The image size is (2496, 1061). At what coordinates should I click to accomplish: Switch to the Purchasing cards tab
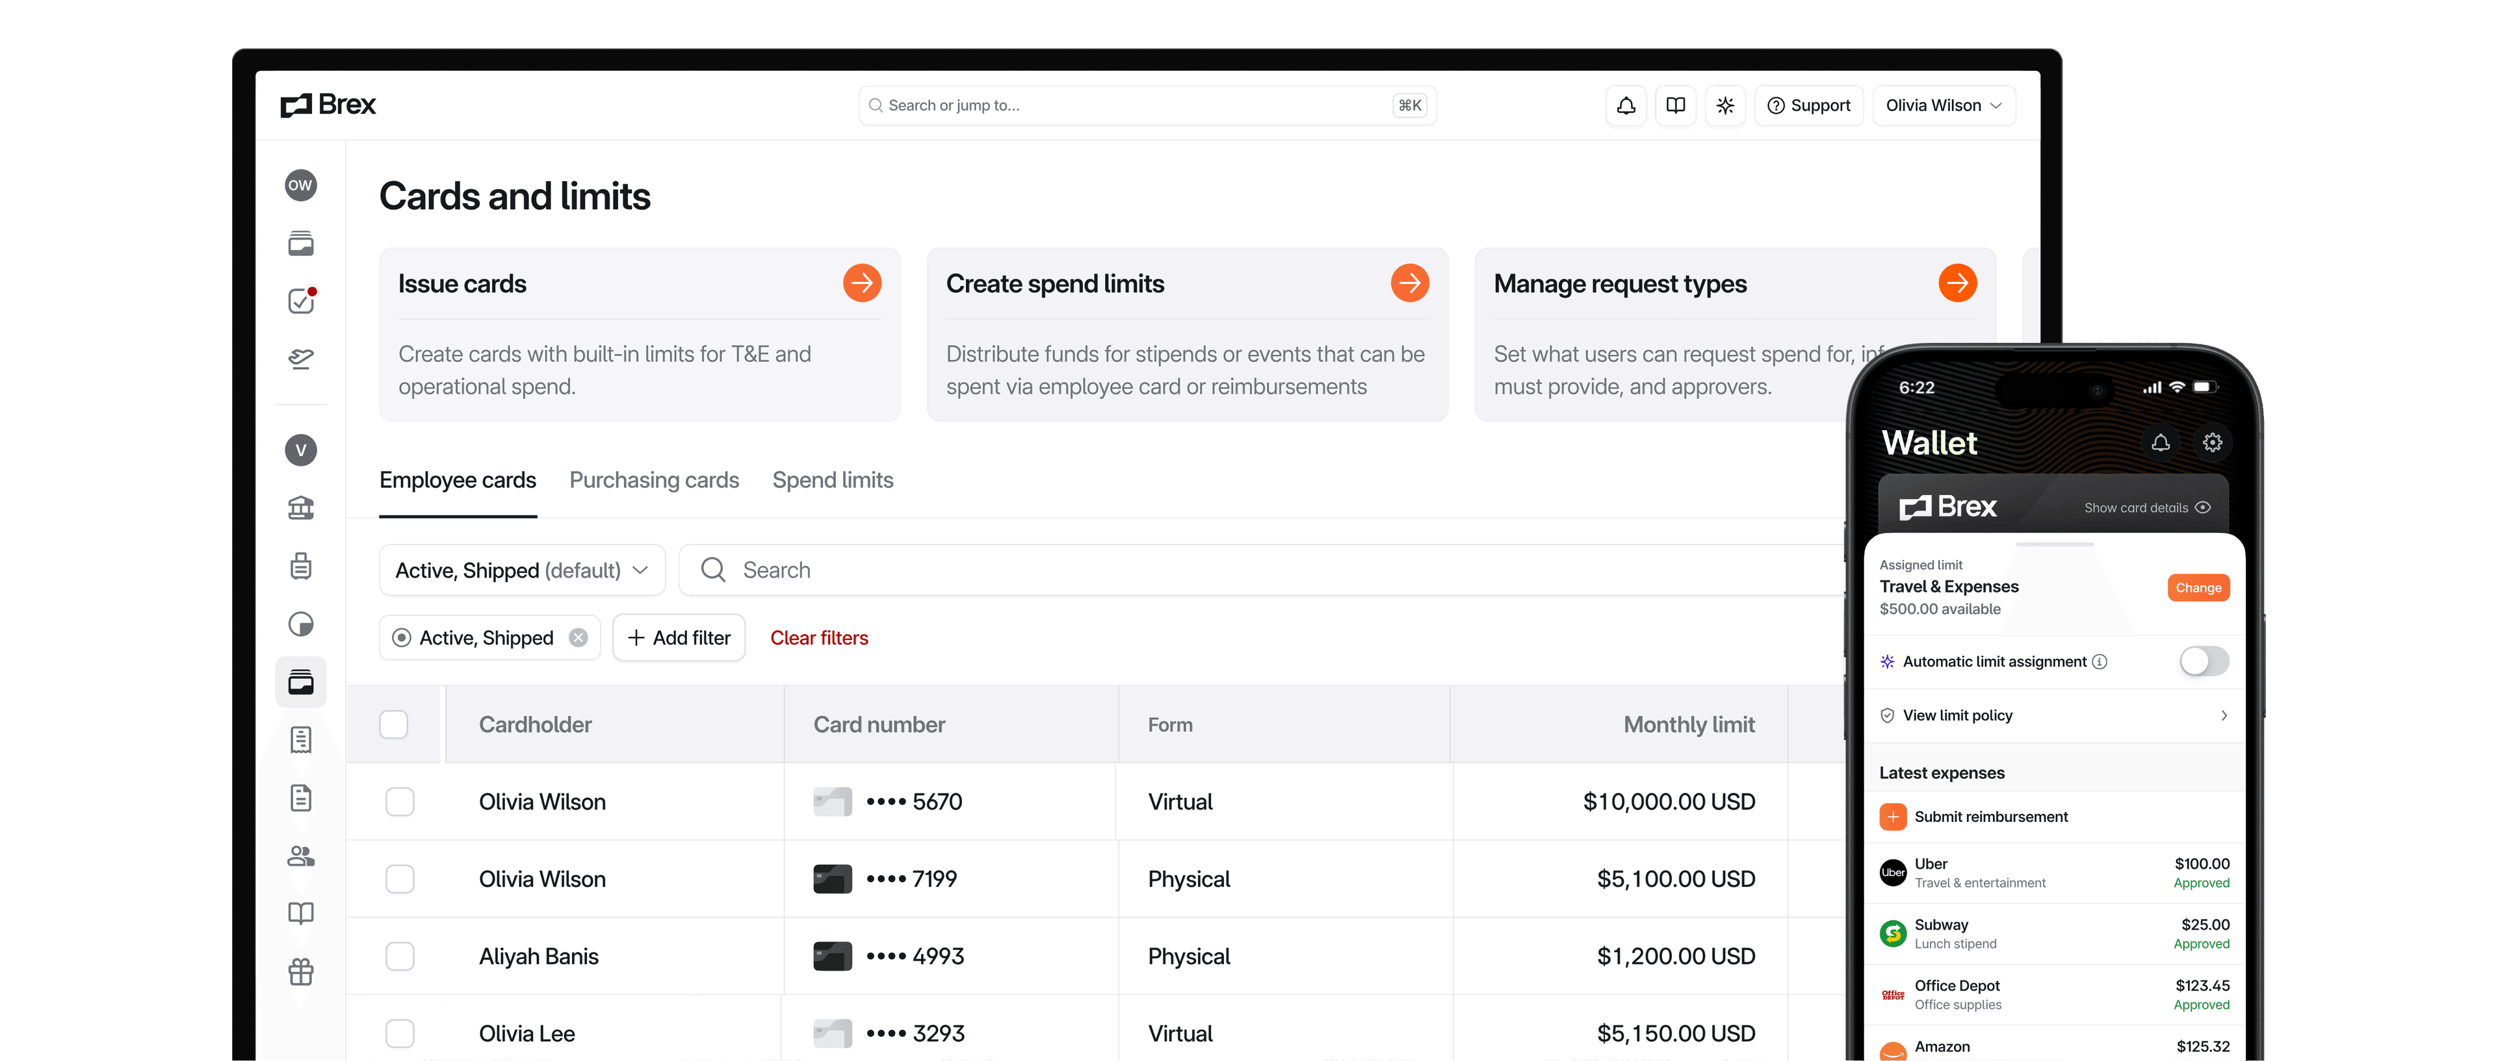(654, 481)
